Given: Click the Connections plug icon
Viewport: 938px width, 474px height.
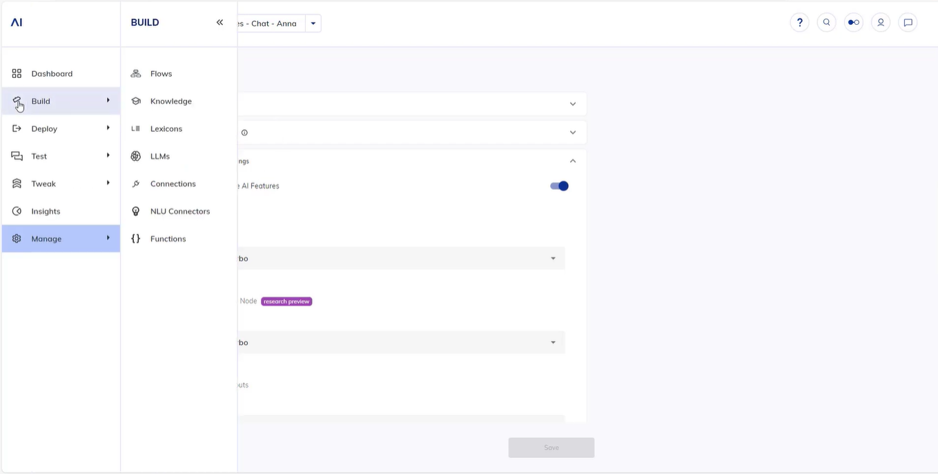Looking at the screenshot, I should click(x=136, y=184).
